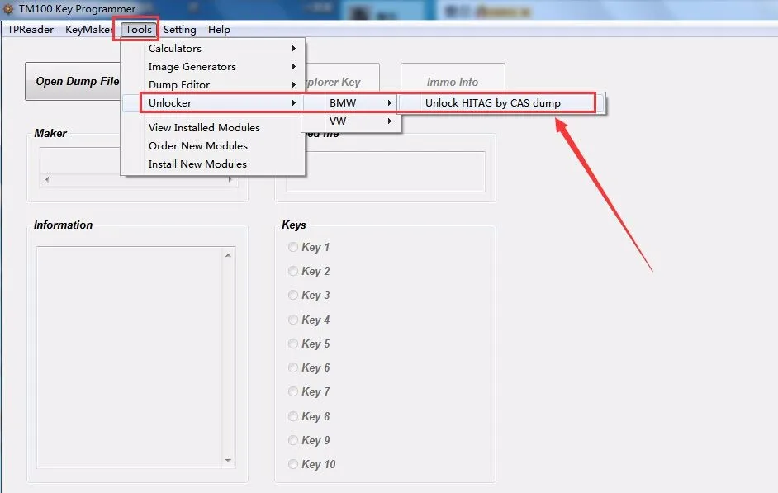Choose Order New Modules
This screenshot has height=493, width=778.
pyautogui.click(x=213, y=146)
